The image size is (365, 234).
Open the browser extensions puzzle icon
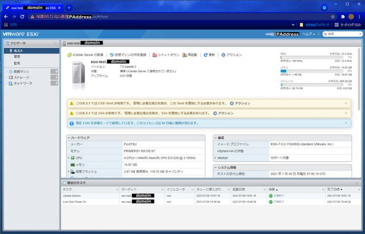pos(343,17)
